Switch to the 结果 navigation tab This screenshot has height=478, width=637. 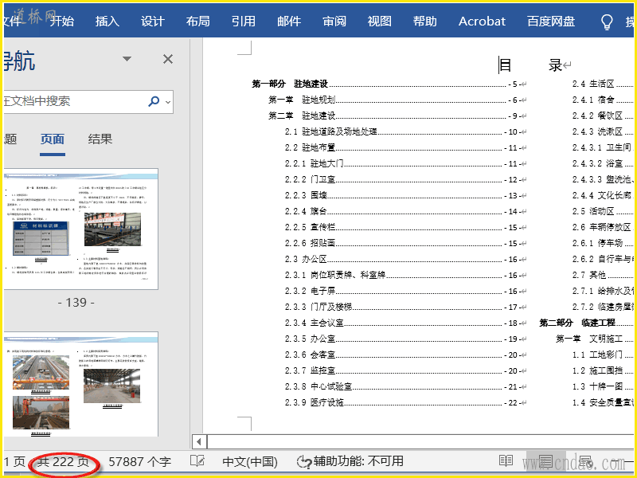[100, 139]
